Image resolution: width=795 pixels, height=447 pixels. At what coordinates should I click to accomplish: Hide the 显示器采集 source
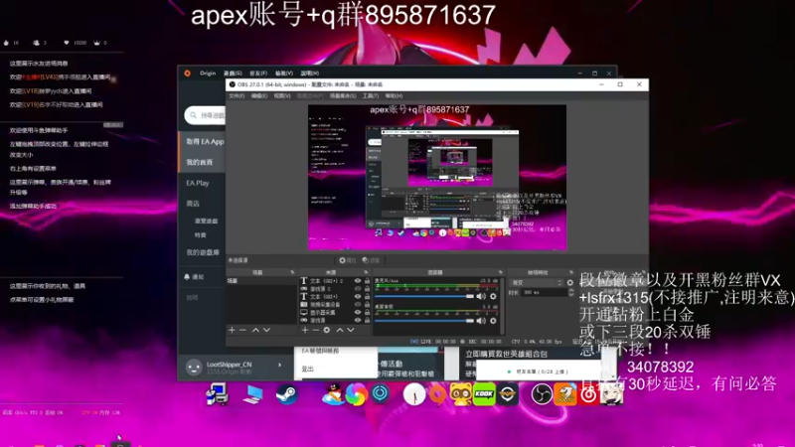pyautogui.click(x=358, y=313)
